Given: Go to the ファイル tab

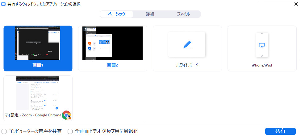Looking at the screenshot, I should pyautogui.click(x=183, y=14).
